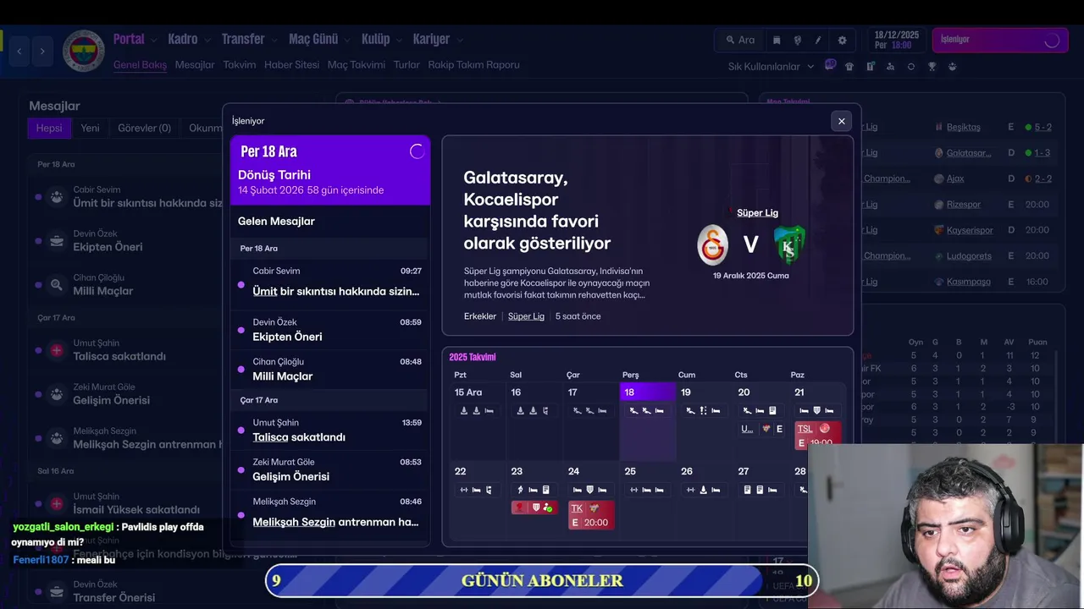Open the Maç Takvimi tab
1084x609 pixels.
[x=357, y=65]
